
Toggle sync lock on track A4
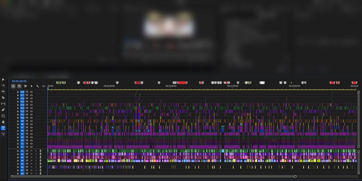[x=27, y=161]
